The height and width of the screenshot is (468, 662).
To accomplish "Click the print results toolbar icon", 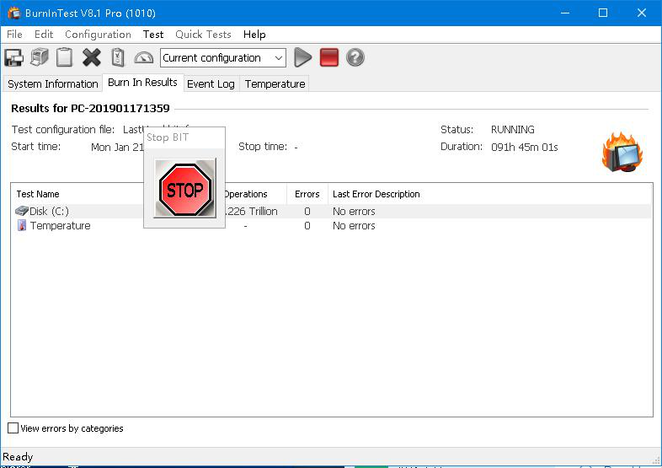I will [40, 57].
